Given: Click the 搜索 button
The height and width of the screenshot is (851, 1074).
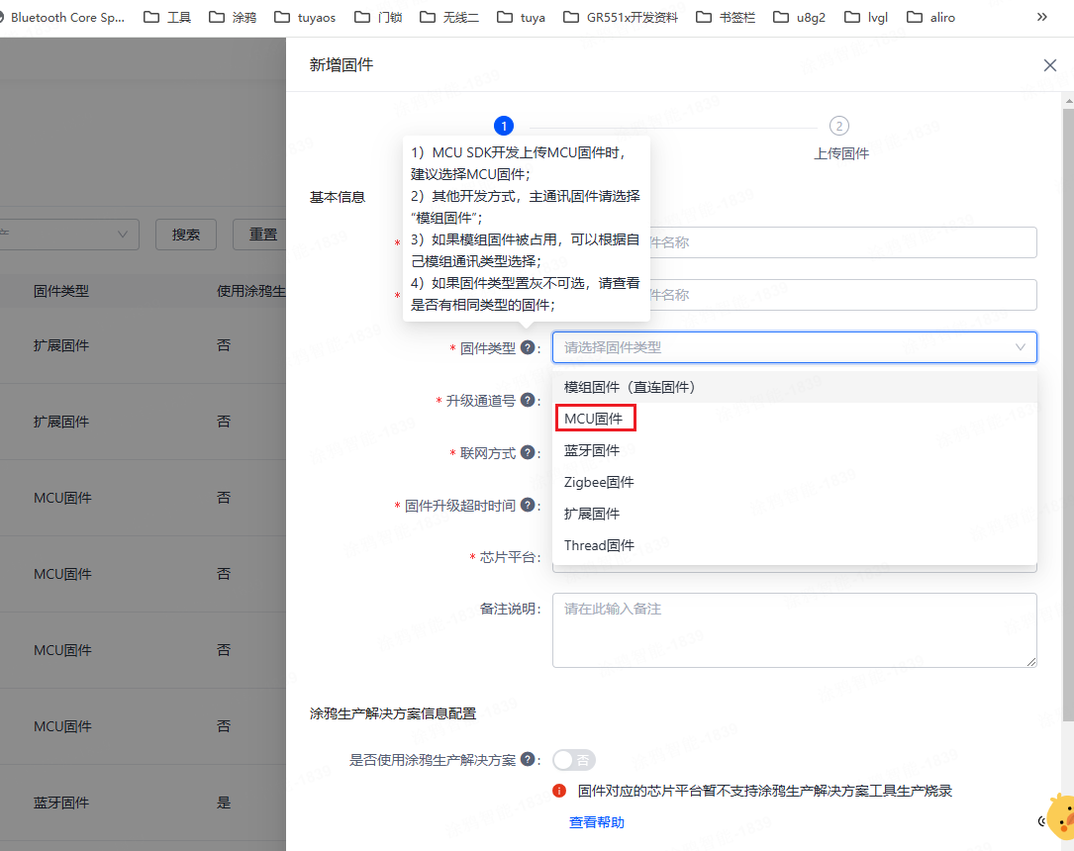Looking at the screenshot, I should tap(186, 235).
